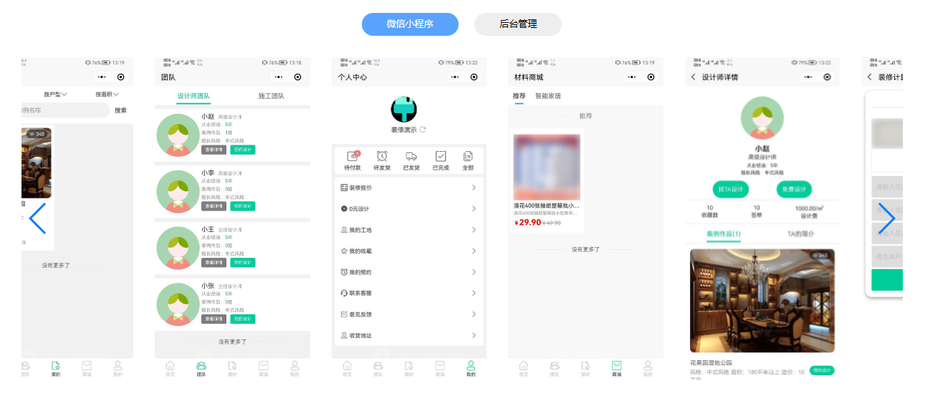The height and width of the screenshot is (406, 925).
Task: Open 小李 designer avatar in team list
Action: click(x=177, y=191)
